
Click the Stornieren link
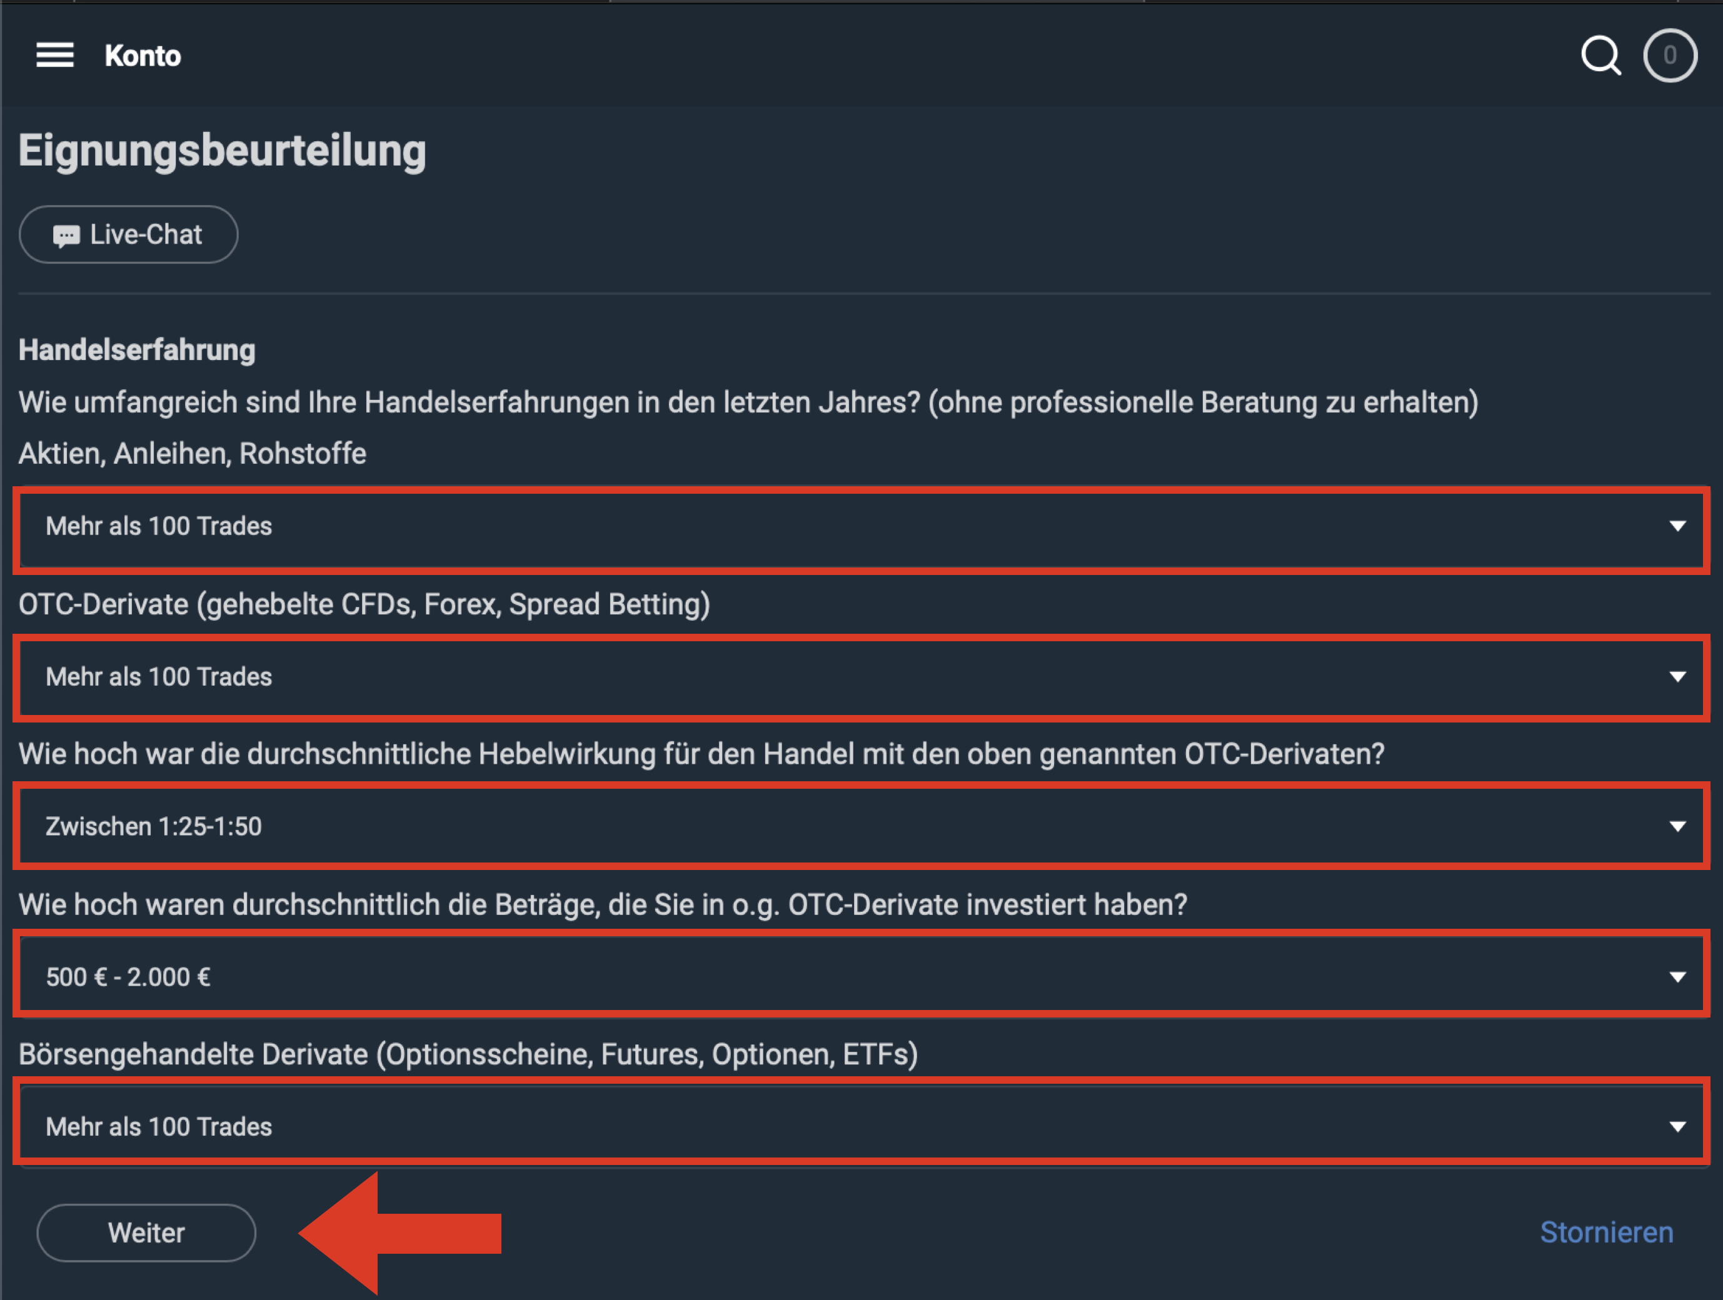click(x=1605, y=1232)
